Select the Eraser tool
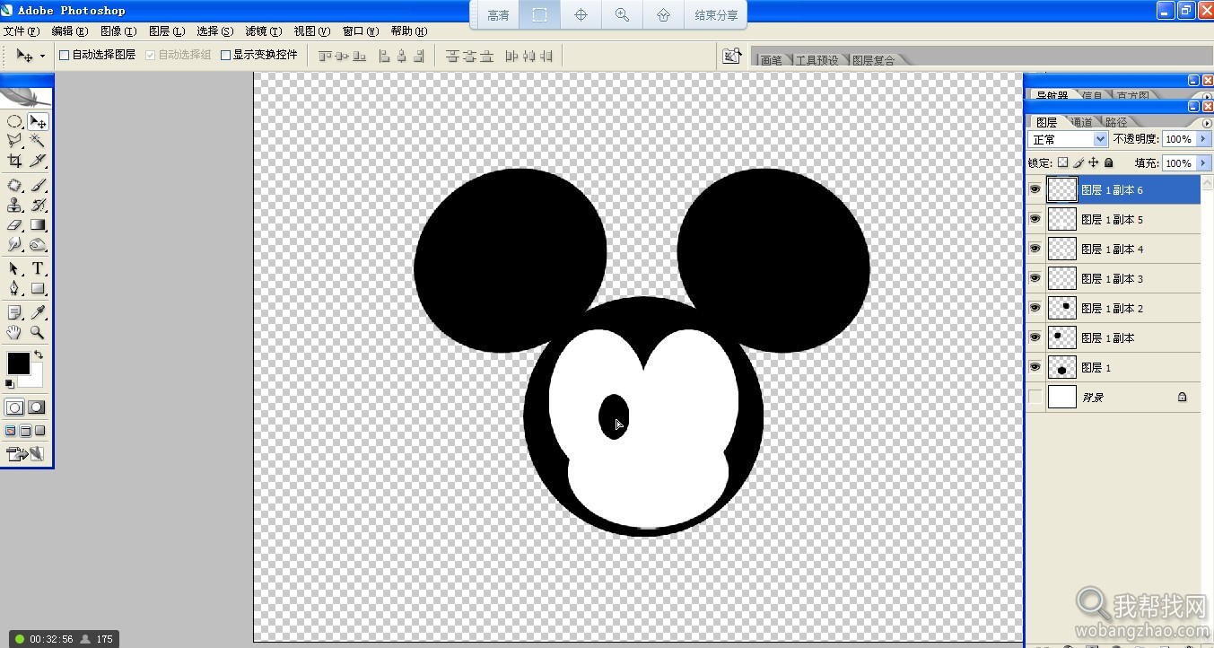The height and width of the screenshot is (648, 1214). tap(14, 225)
